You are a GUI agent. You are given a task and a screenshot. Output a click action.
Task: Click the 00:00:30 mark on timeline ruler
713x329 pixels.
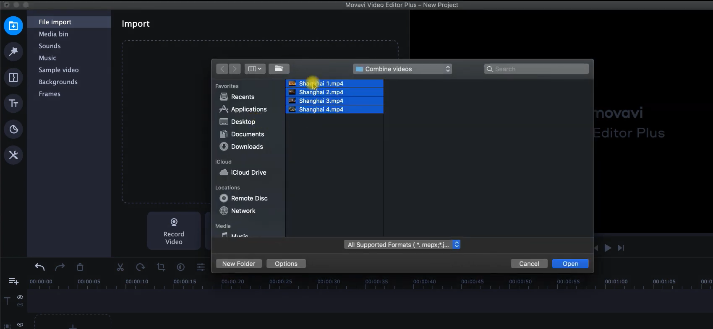click(329, 282)
